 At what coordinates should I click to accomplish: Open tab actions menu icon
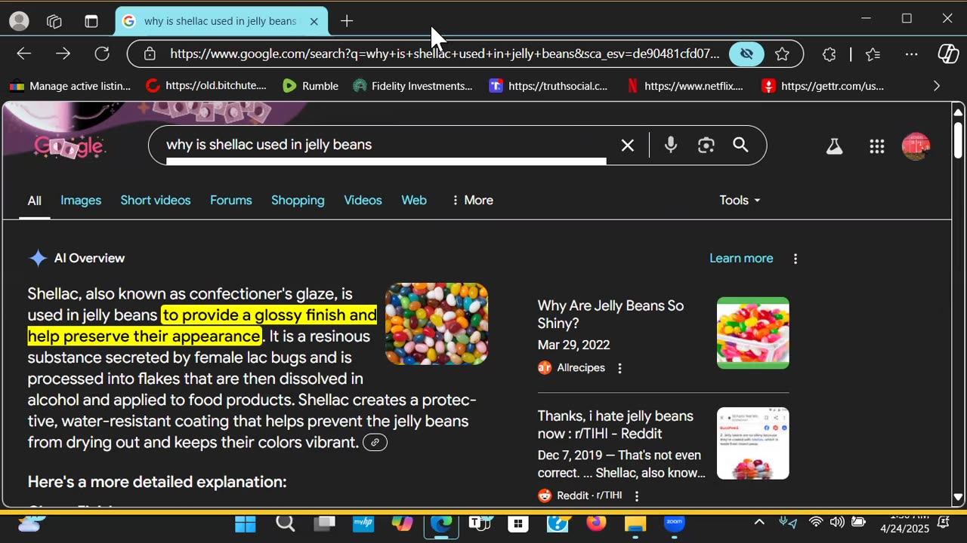91,21
